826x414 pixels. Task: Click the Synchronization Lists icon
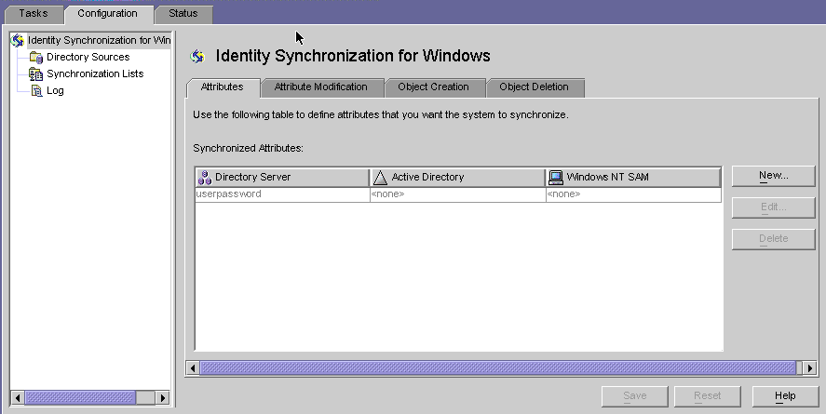coord(35,73)
